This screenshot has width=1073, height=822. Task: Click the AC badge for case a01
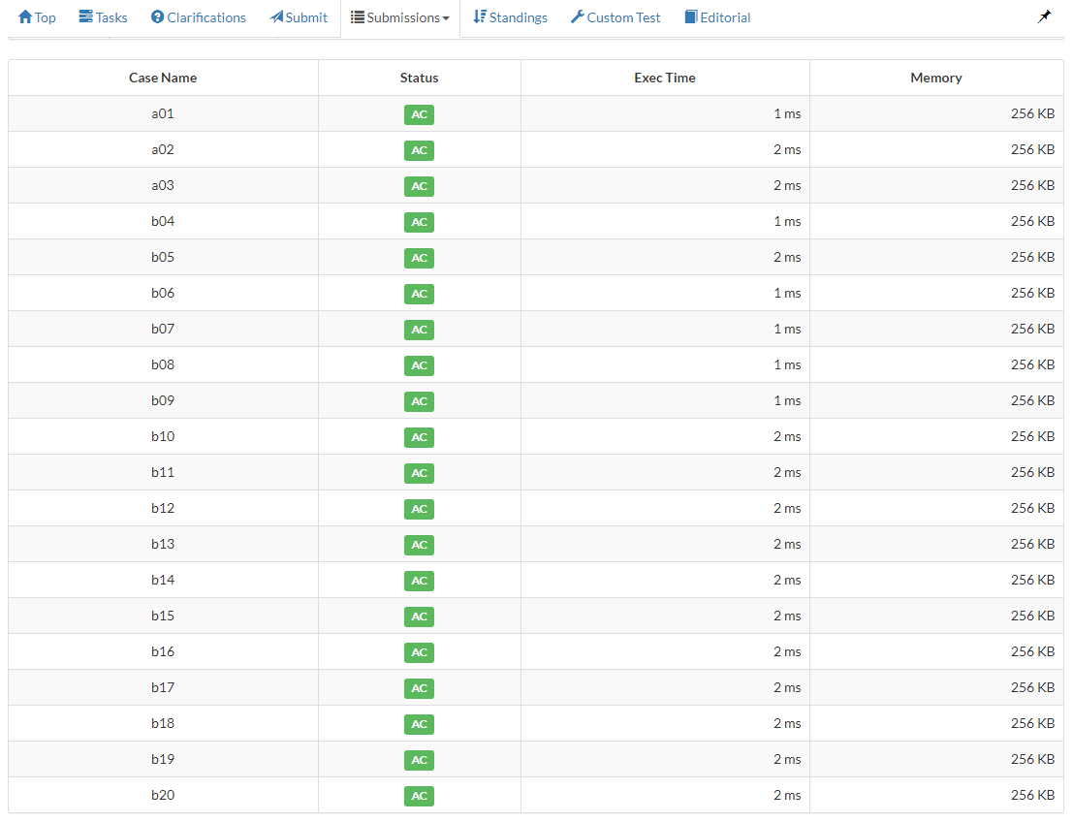click(419, 114)
